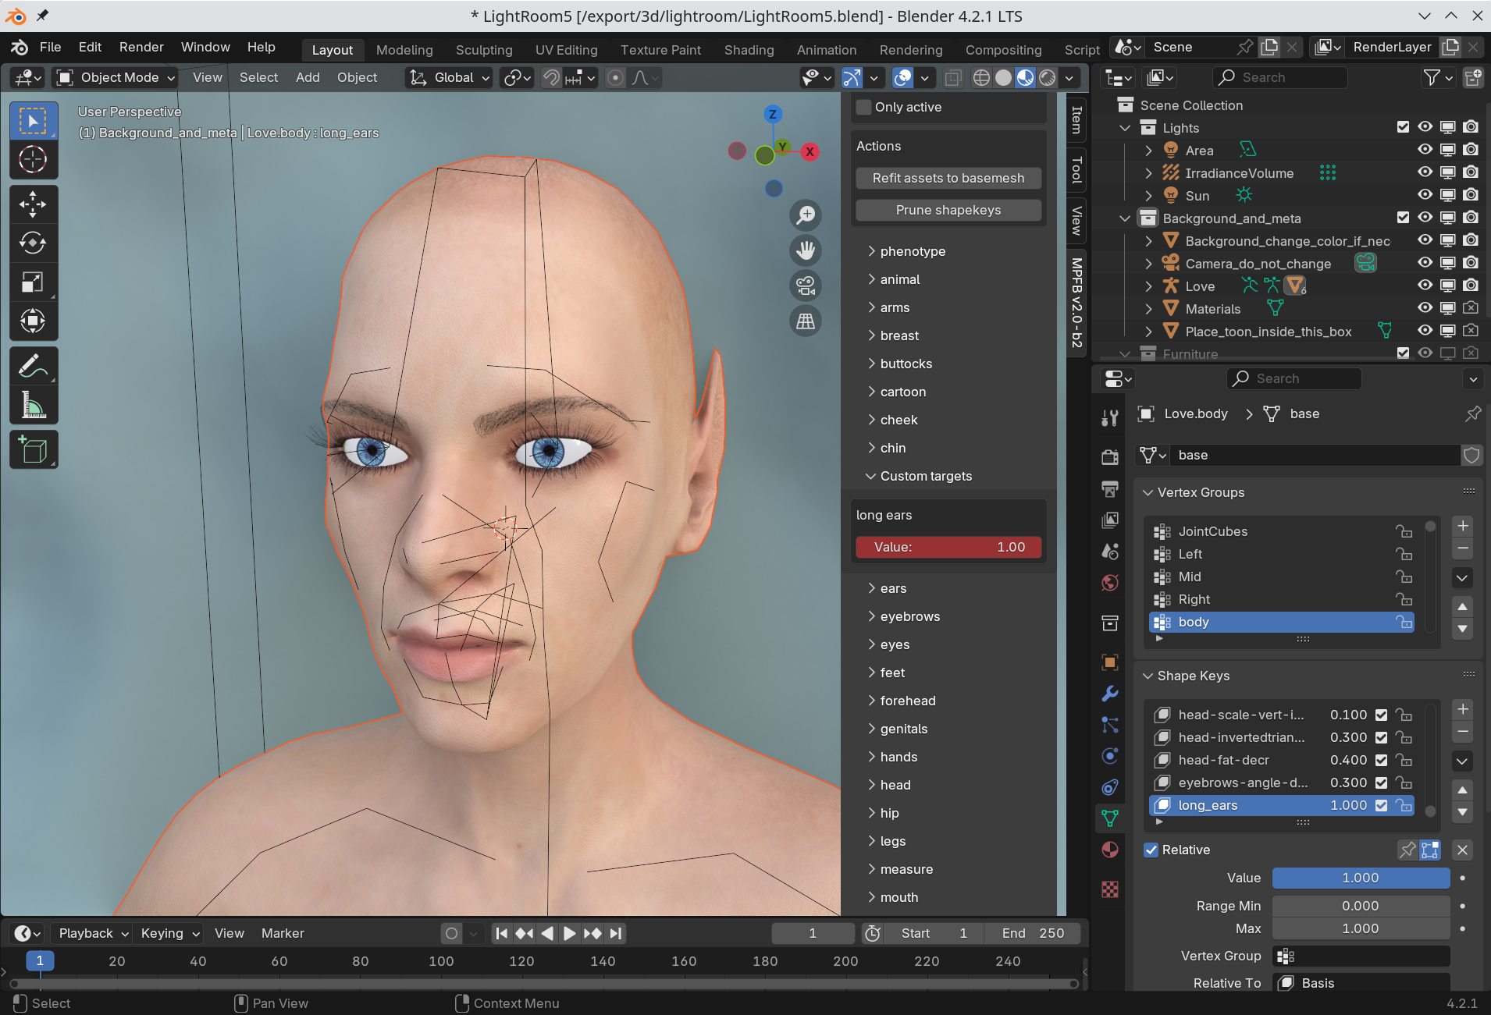
Task: Click the viewport zoom magnifier icon
Action: (x=806, y=215)
